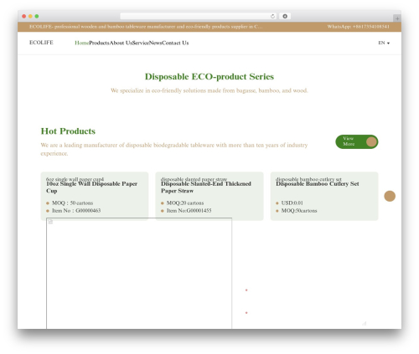Click the text 'Item No:G00001455'
The height and width of the screenshot is (354, 419).
(189, 211)
